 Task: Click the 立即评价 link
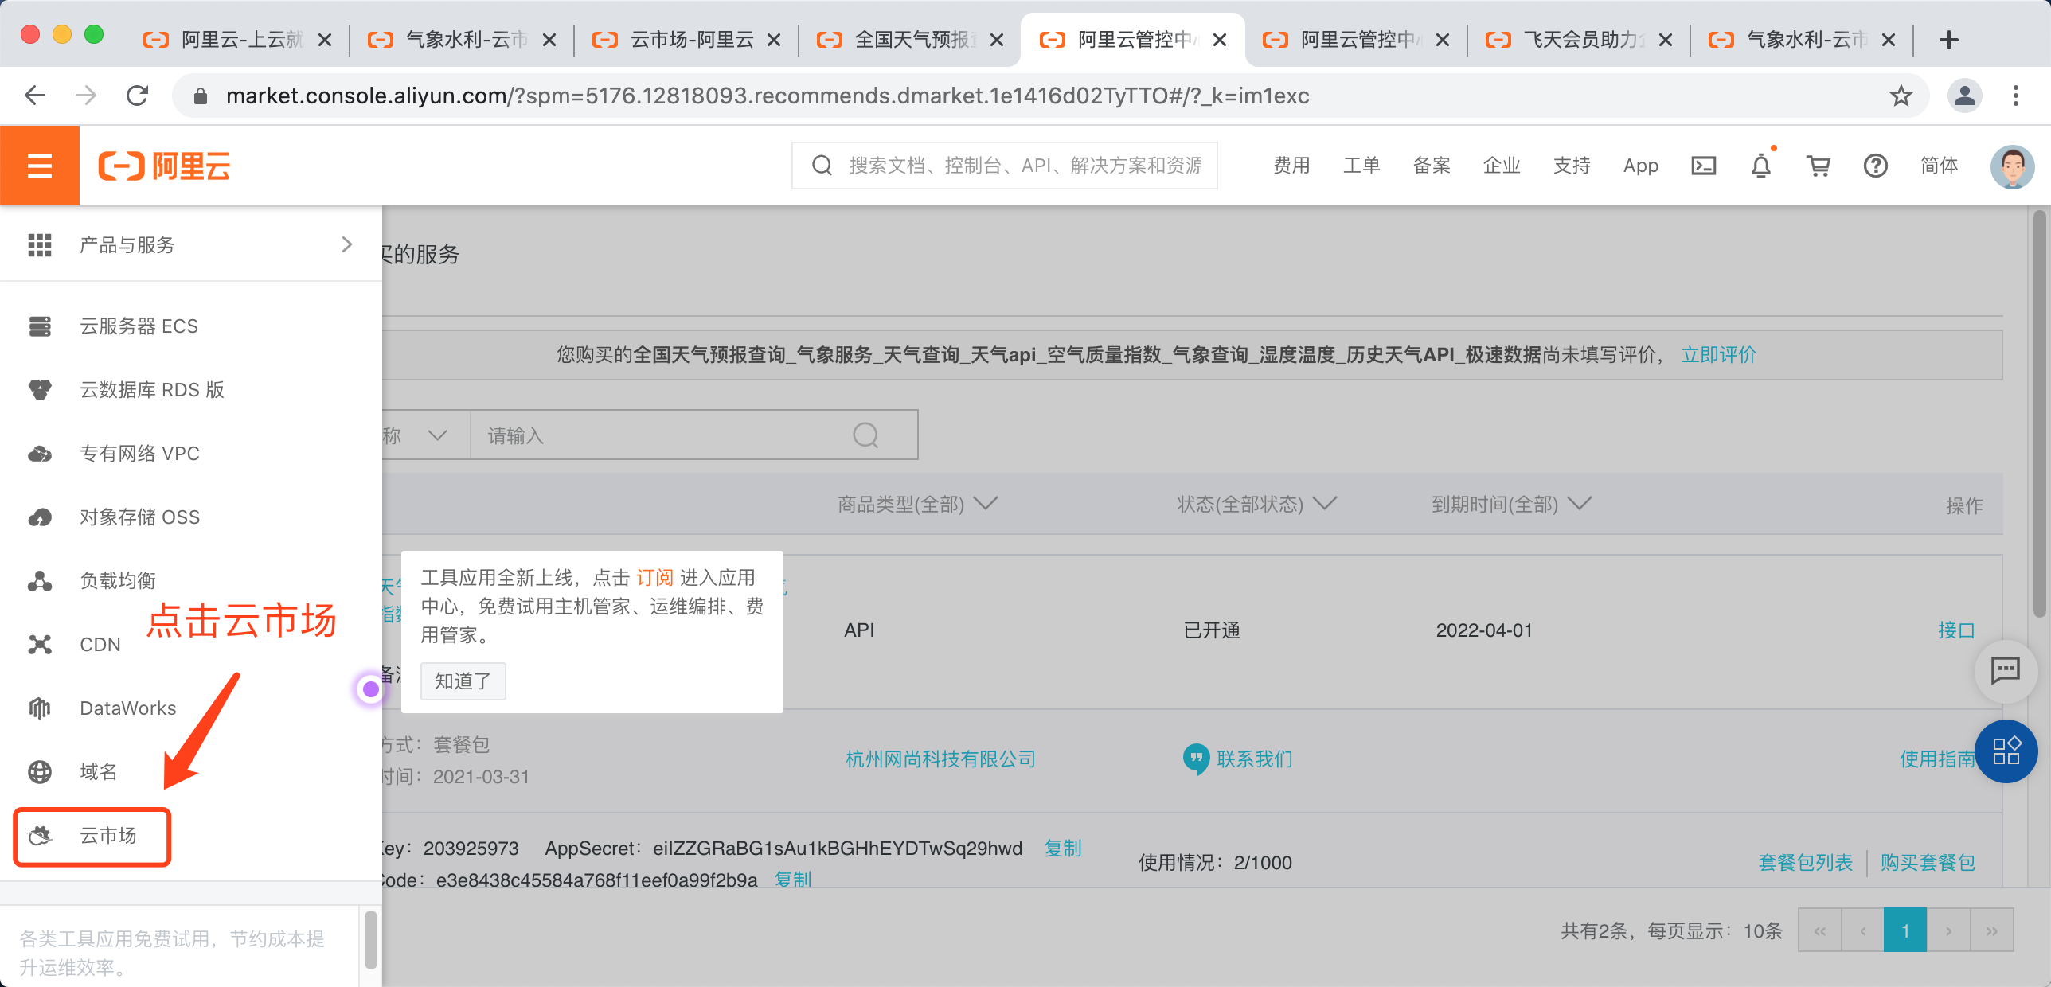[x=1718, y=355]
